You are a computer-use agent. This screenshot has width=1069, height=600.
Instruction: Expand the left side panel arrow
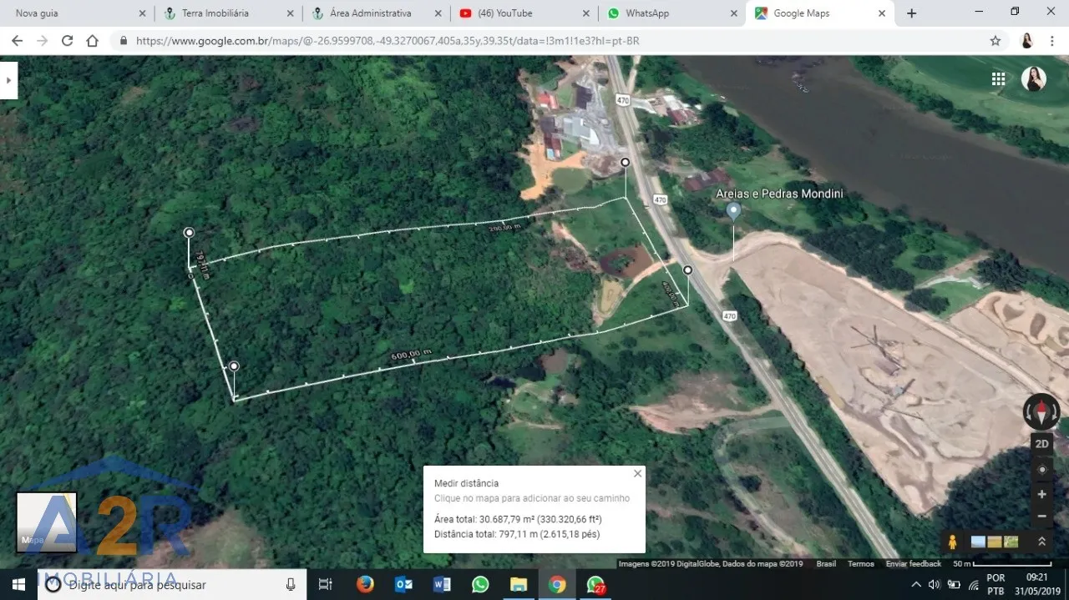click(9, 79)
